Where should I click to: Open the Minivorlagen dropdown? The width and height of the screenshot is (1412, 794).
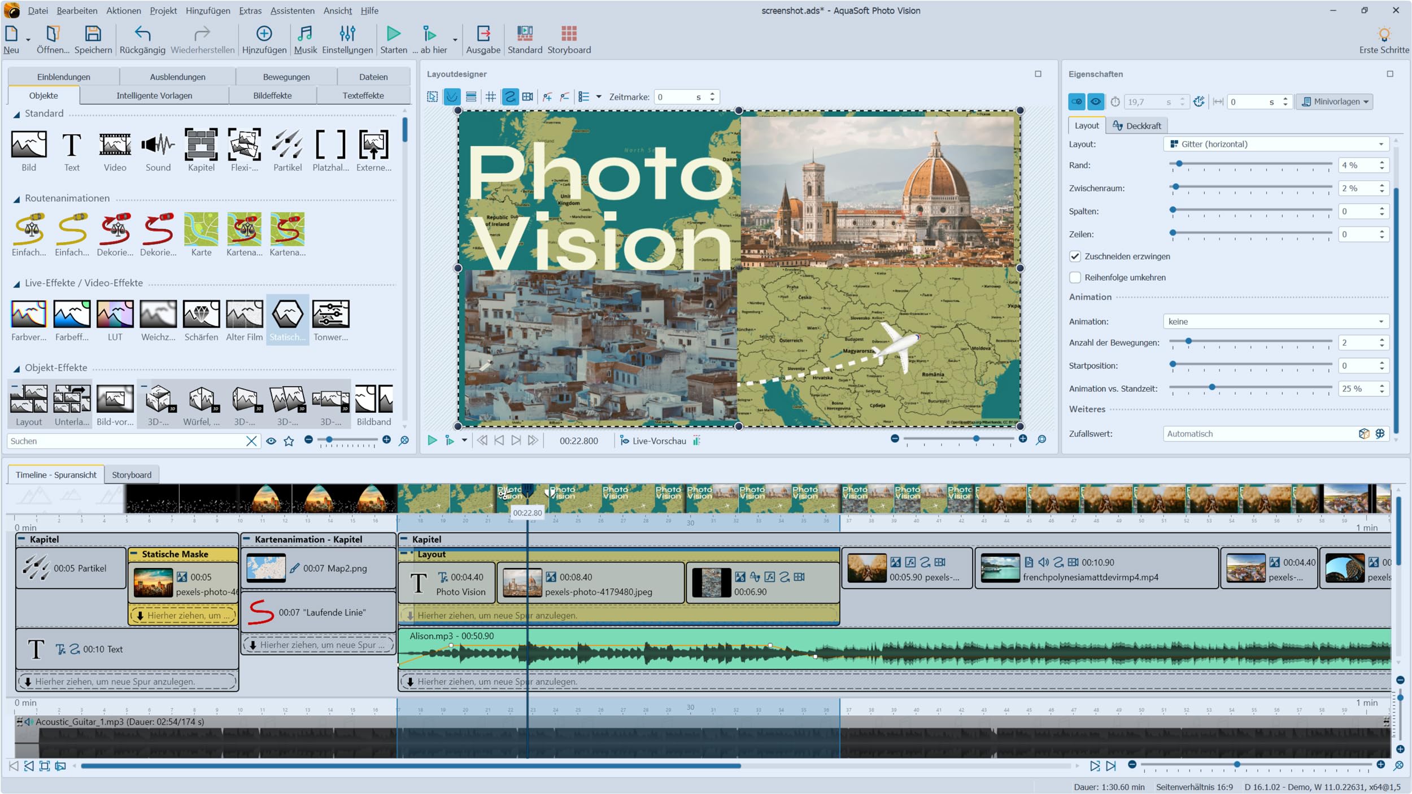pos(1335,102)
